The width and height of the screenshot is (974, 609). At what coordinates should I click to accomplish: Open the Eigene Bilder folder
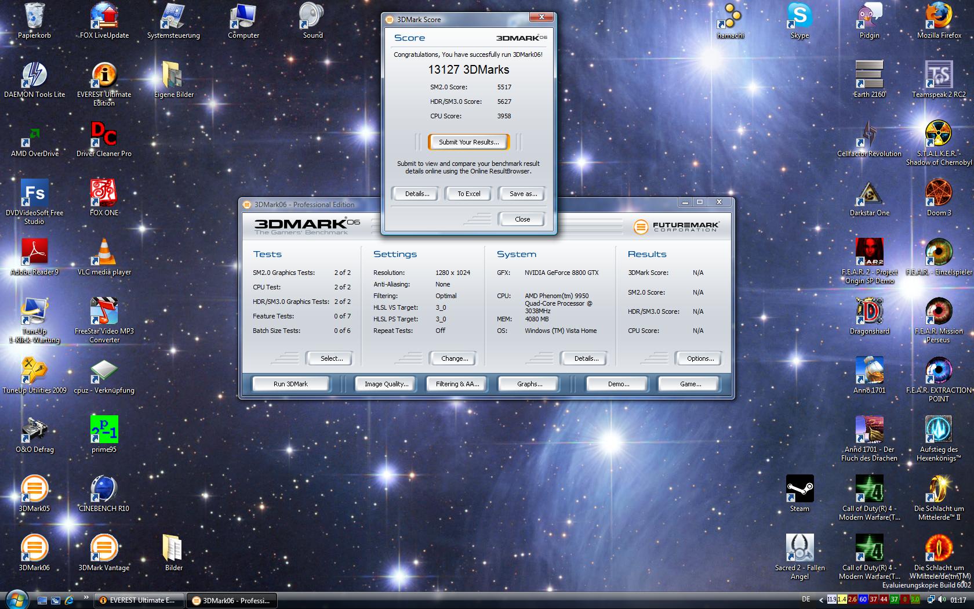[x=173, y=80]
